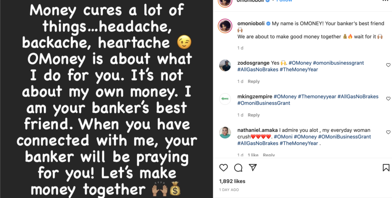This screenshot has width=392, height=198.
Task: Reply to mkingzempire's comment
Action: (x=253, y=115)
